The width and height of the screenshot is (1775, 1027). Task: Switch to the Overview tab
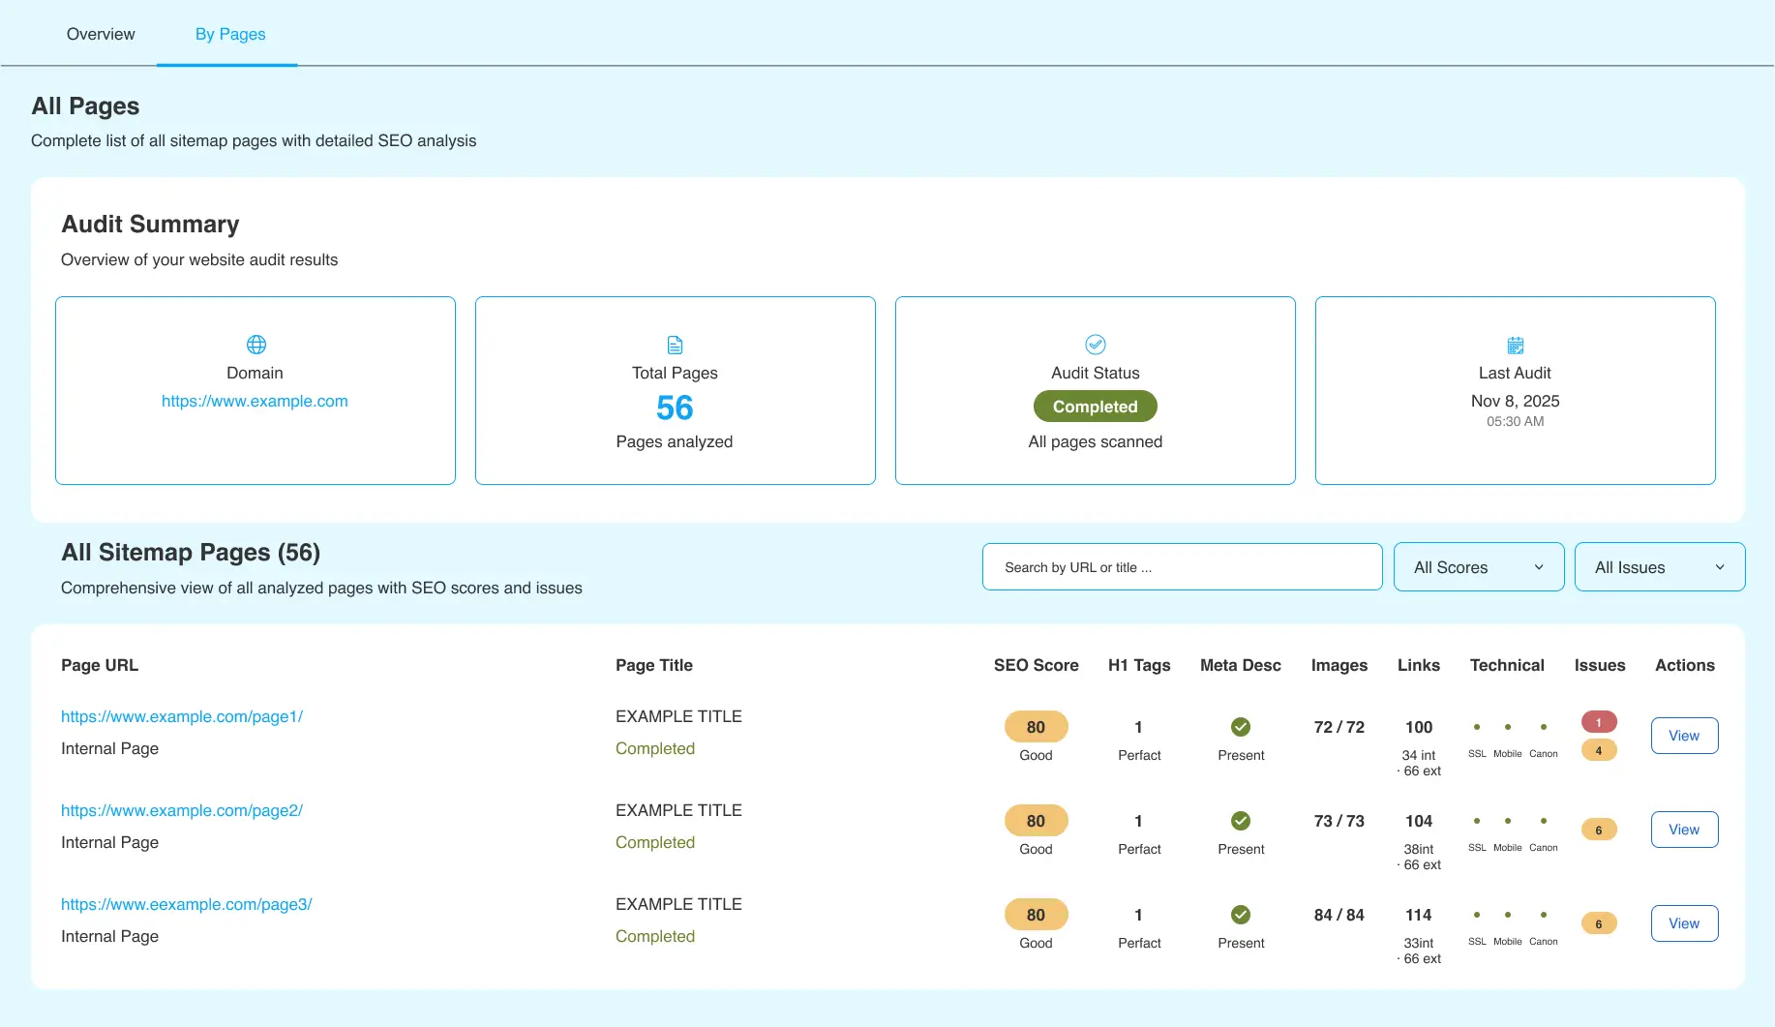tap(101, 34)
